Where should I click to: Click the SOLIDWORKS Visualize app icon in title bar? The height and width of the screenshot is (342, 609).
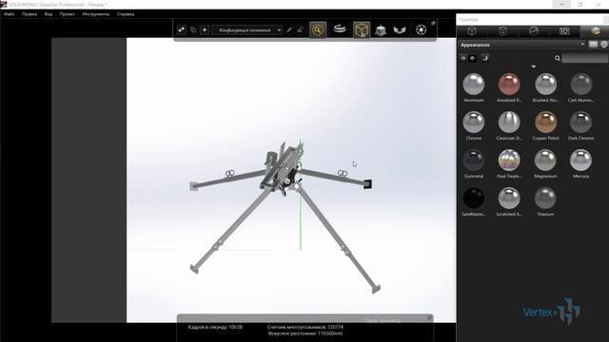(x=4, y=4)
